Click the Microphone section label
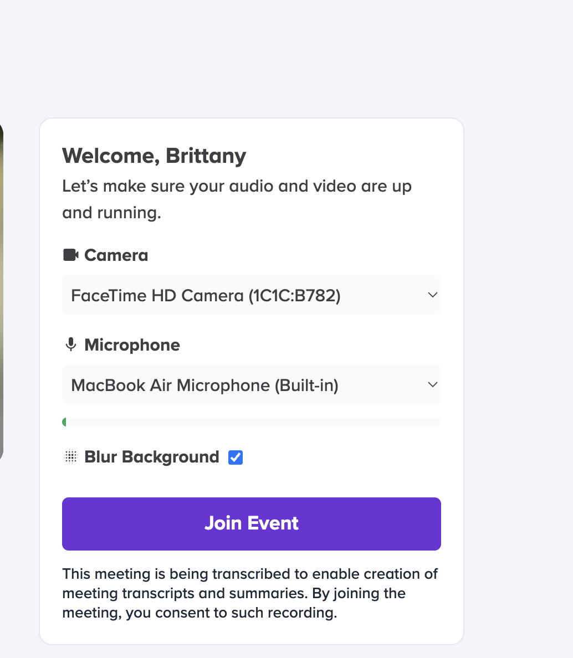573x658 pixels. click(132, 345)
